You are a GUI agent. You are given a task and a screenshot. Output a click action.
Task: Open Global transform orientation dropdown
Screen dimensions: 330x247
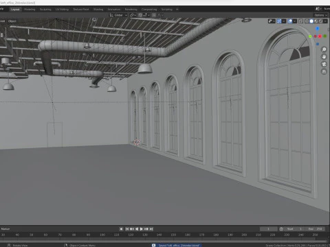[x=118, y=15]
